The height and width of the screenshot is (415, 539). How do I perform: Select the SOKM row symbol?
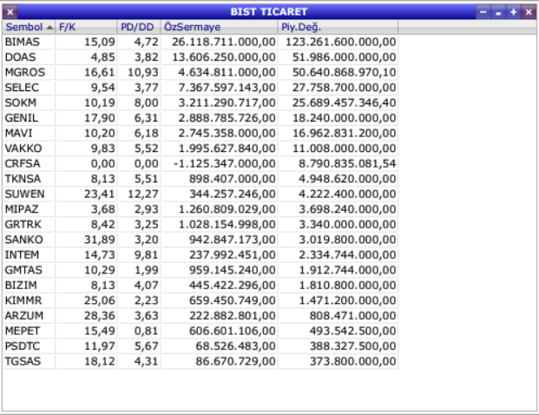tap(21, 102)
